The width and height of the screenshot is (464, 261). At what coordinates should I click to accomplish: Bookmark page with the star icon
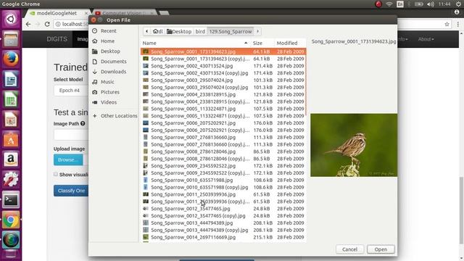[x=447, y=24]
